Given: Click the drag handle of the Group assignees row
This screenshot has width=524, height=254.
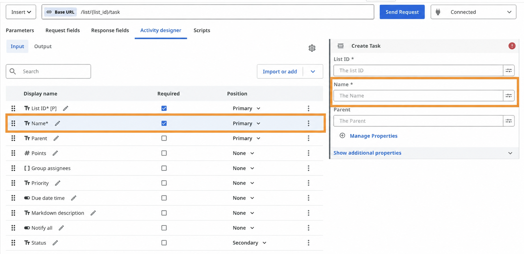Looking at the screenshot, I should [13, 168].
